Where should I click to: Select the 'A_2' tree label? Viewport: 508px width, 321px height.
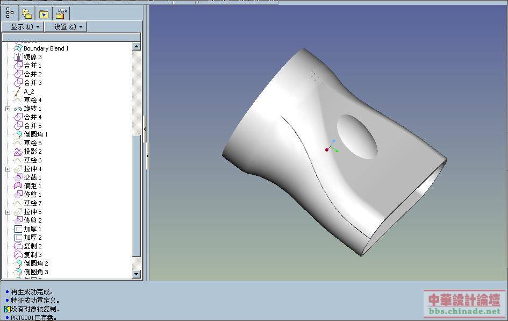tap(29, 91)
